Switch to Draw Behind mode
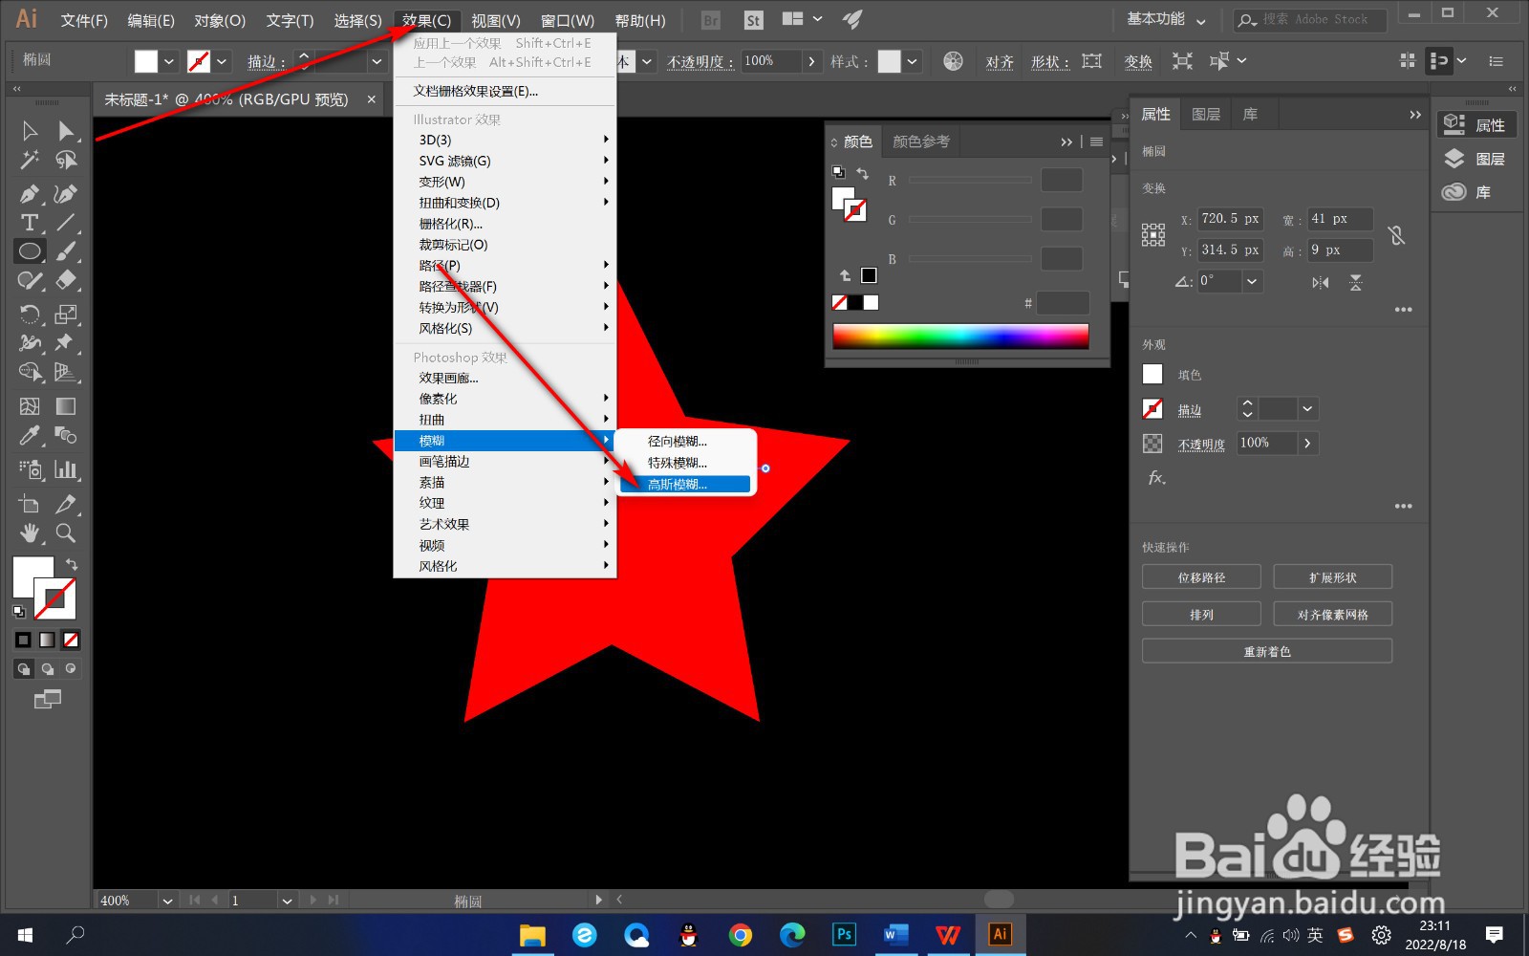1529x956 pixels. (47, 669)
